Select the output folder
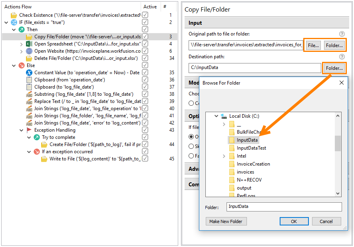This screenshot has height=247, width=354. (x=244, y=188)
